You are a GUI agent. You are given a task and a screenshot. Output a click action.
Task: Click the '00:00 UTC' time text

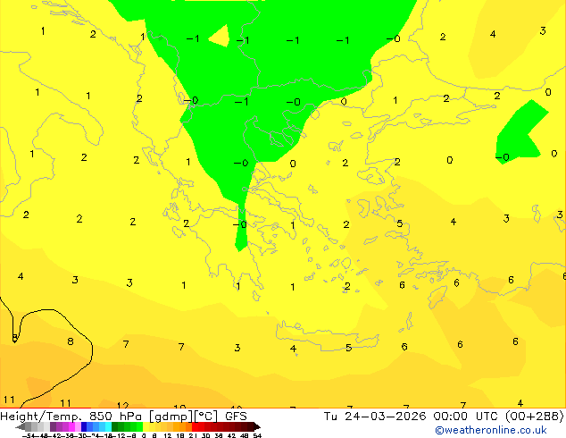(465, 417)
